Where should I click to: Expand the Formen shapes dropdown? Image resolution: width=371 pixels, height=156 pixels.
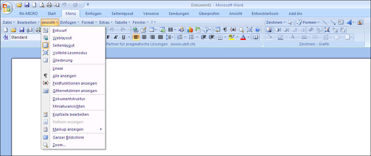pyautogui.click(x=308, y=22)
